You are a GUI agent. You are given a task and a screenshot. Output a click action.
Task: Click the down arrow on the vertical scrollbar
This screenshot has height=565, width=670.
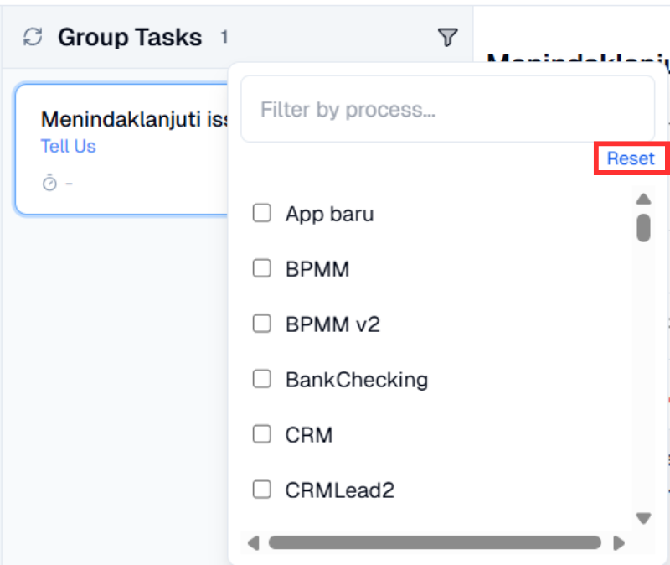pyautogui.click(x=643, y=518)
